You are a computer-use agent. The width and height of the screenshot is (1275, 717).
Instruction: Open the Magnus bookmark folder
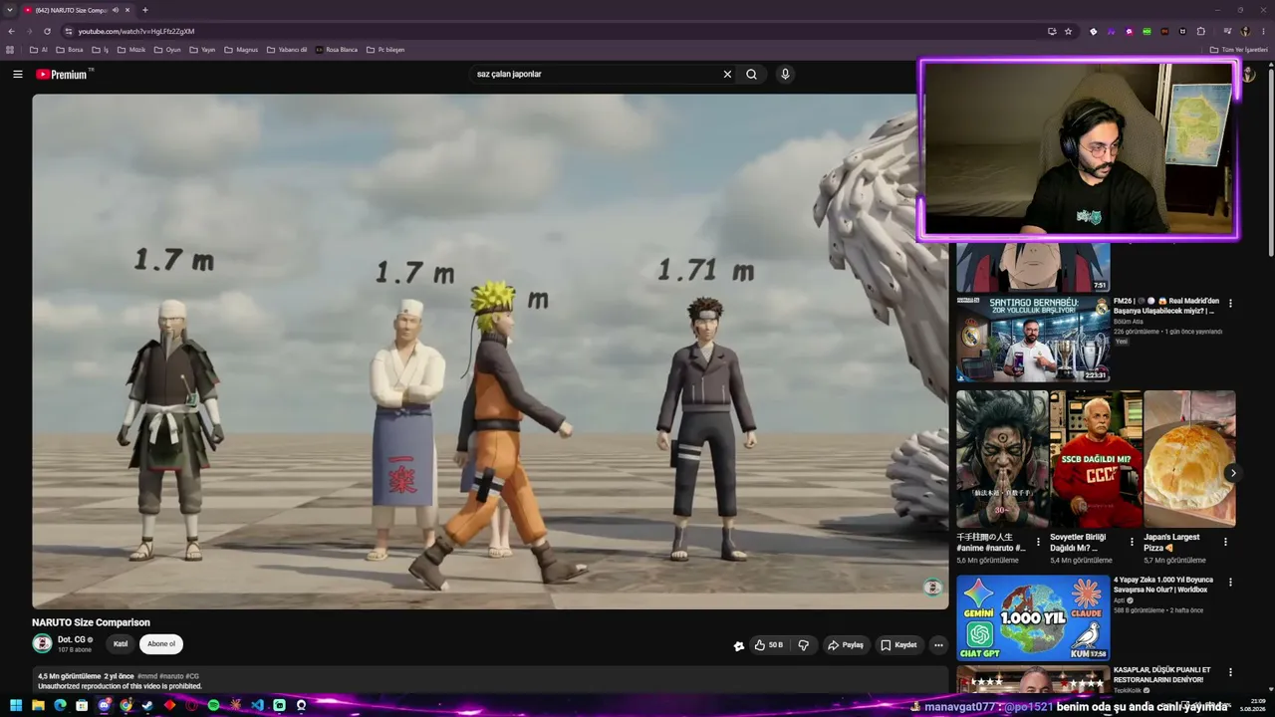[241, 50]
